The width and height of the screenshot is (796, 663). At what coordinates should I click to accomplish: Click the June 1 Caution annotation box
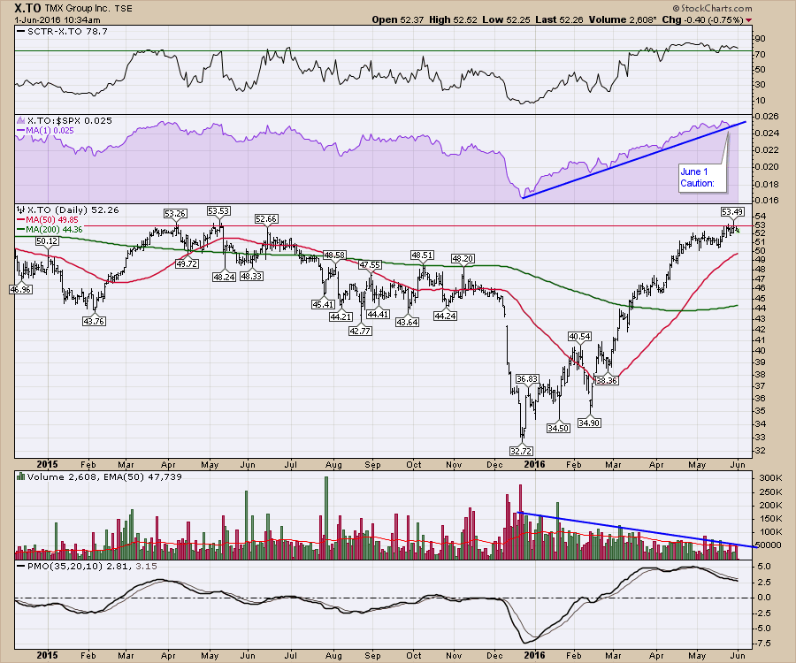tap(700, 178)
